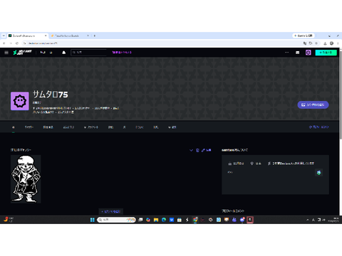
Task: Open the pink promotional link beside search
Action: tap(122, 53)
